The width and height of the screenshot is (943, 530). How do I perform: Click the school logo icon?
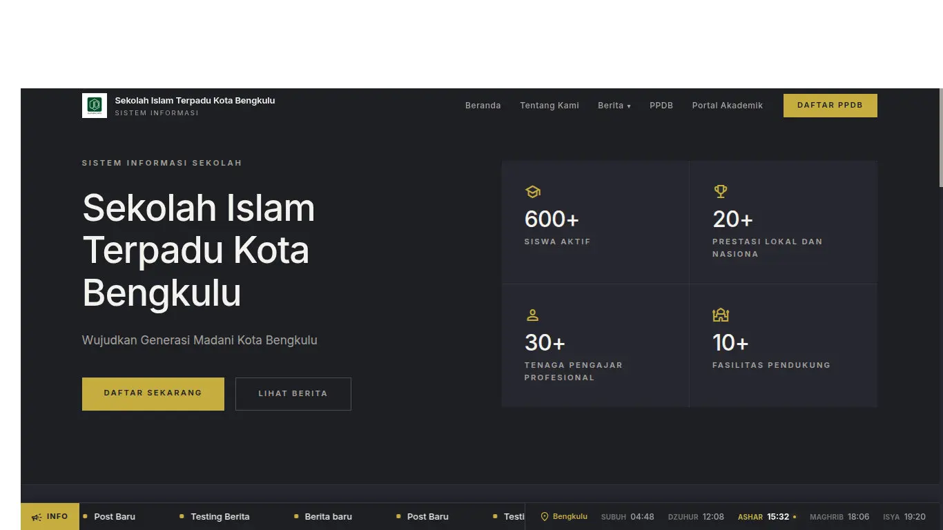[x=95, y=106]
